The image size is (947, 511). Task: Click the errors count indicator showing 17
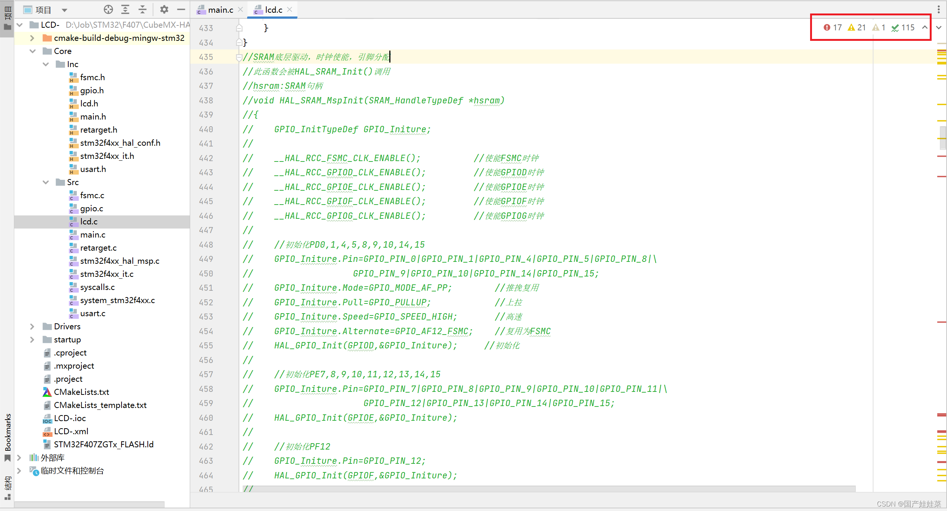tap(833, 27)
